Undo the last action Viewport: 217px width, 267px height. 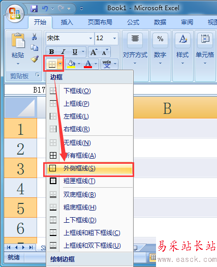point(45,8)
